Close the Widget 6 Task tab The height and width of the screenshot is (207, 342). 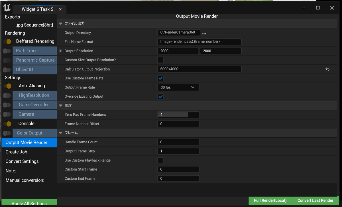click(x=60, y=9)
